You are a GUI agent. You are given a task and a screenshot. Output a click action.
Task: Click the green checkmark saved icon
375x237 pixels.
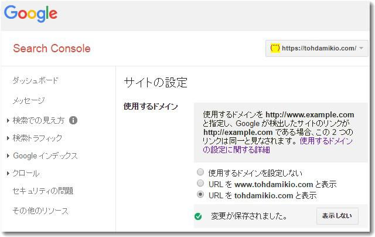[198, 216]
